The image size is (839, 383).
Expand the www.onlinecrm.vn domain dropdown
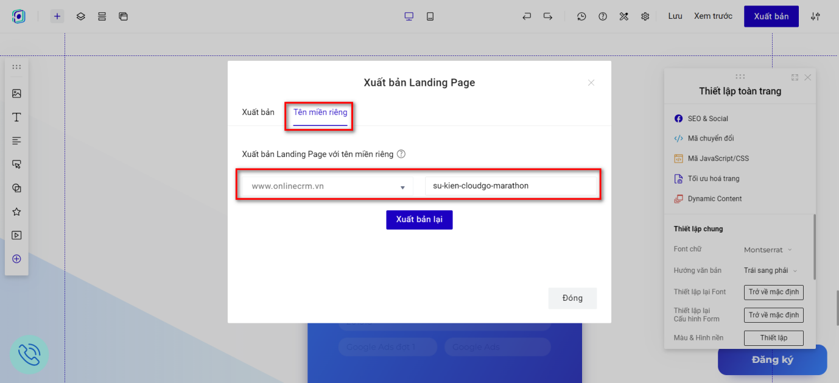pyautogui.click(x=328, y=186)
